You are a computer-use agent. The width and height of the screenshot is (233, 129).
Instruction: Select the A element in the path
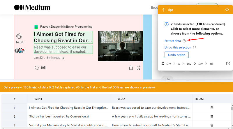click(x=179, y=64)
